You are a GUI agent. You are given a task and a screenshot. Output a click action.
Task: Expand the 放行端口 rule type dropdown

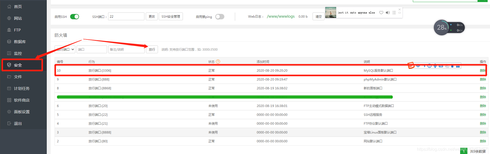pos(65,49)
